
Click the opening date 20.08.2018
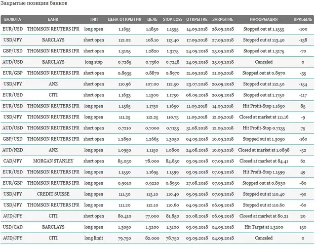click(197, 216)
